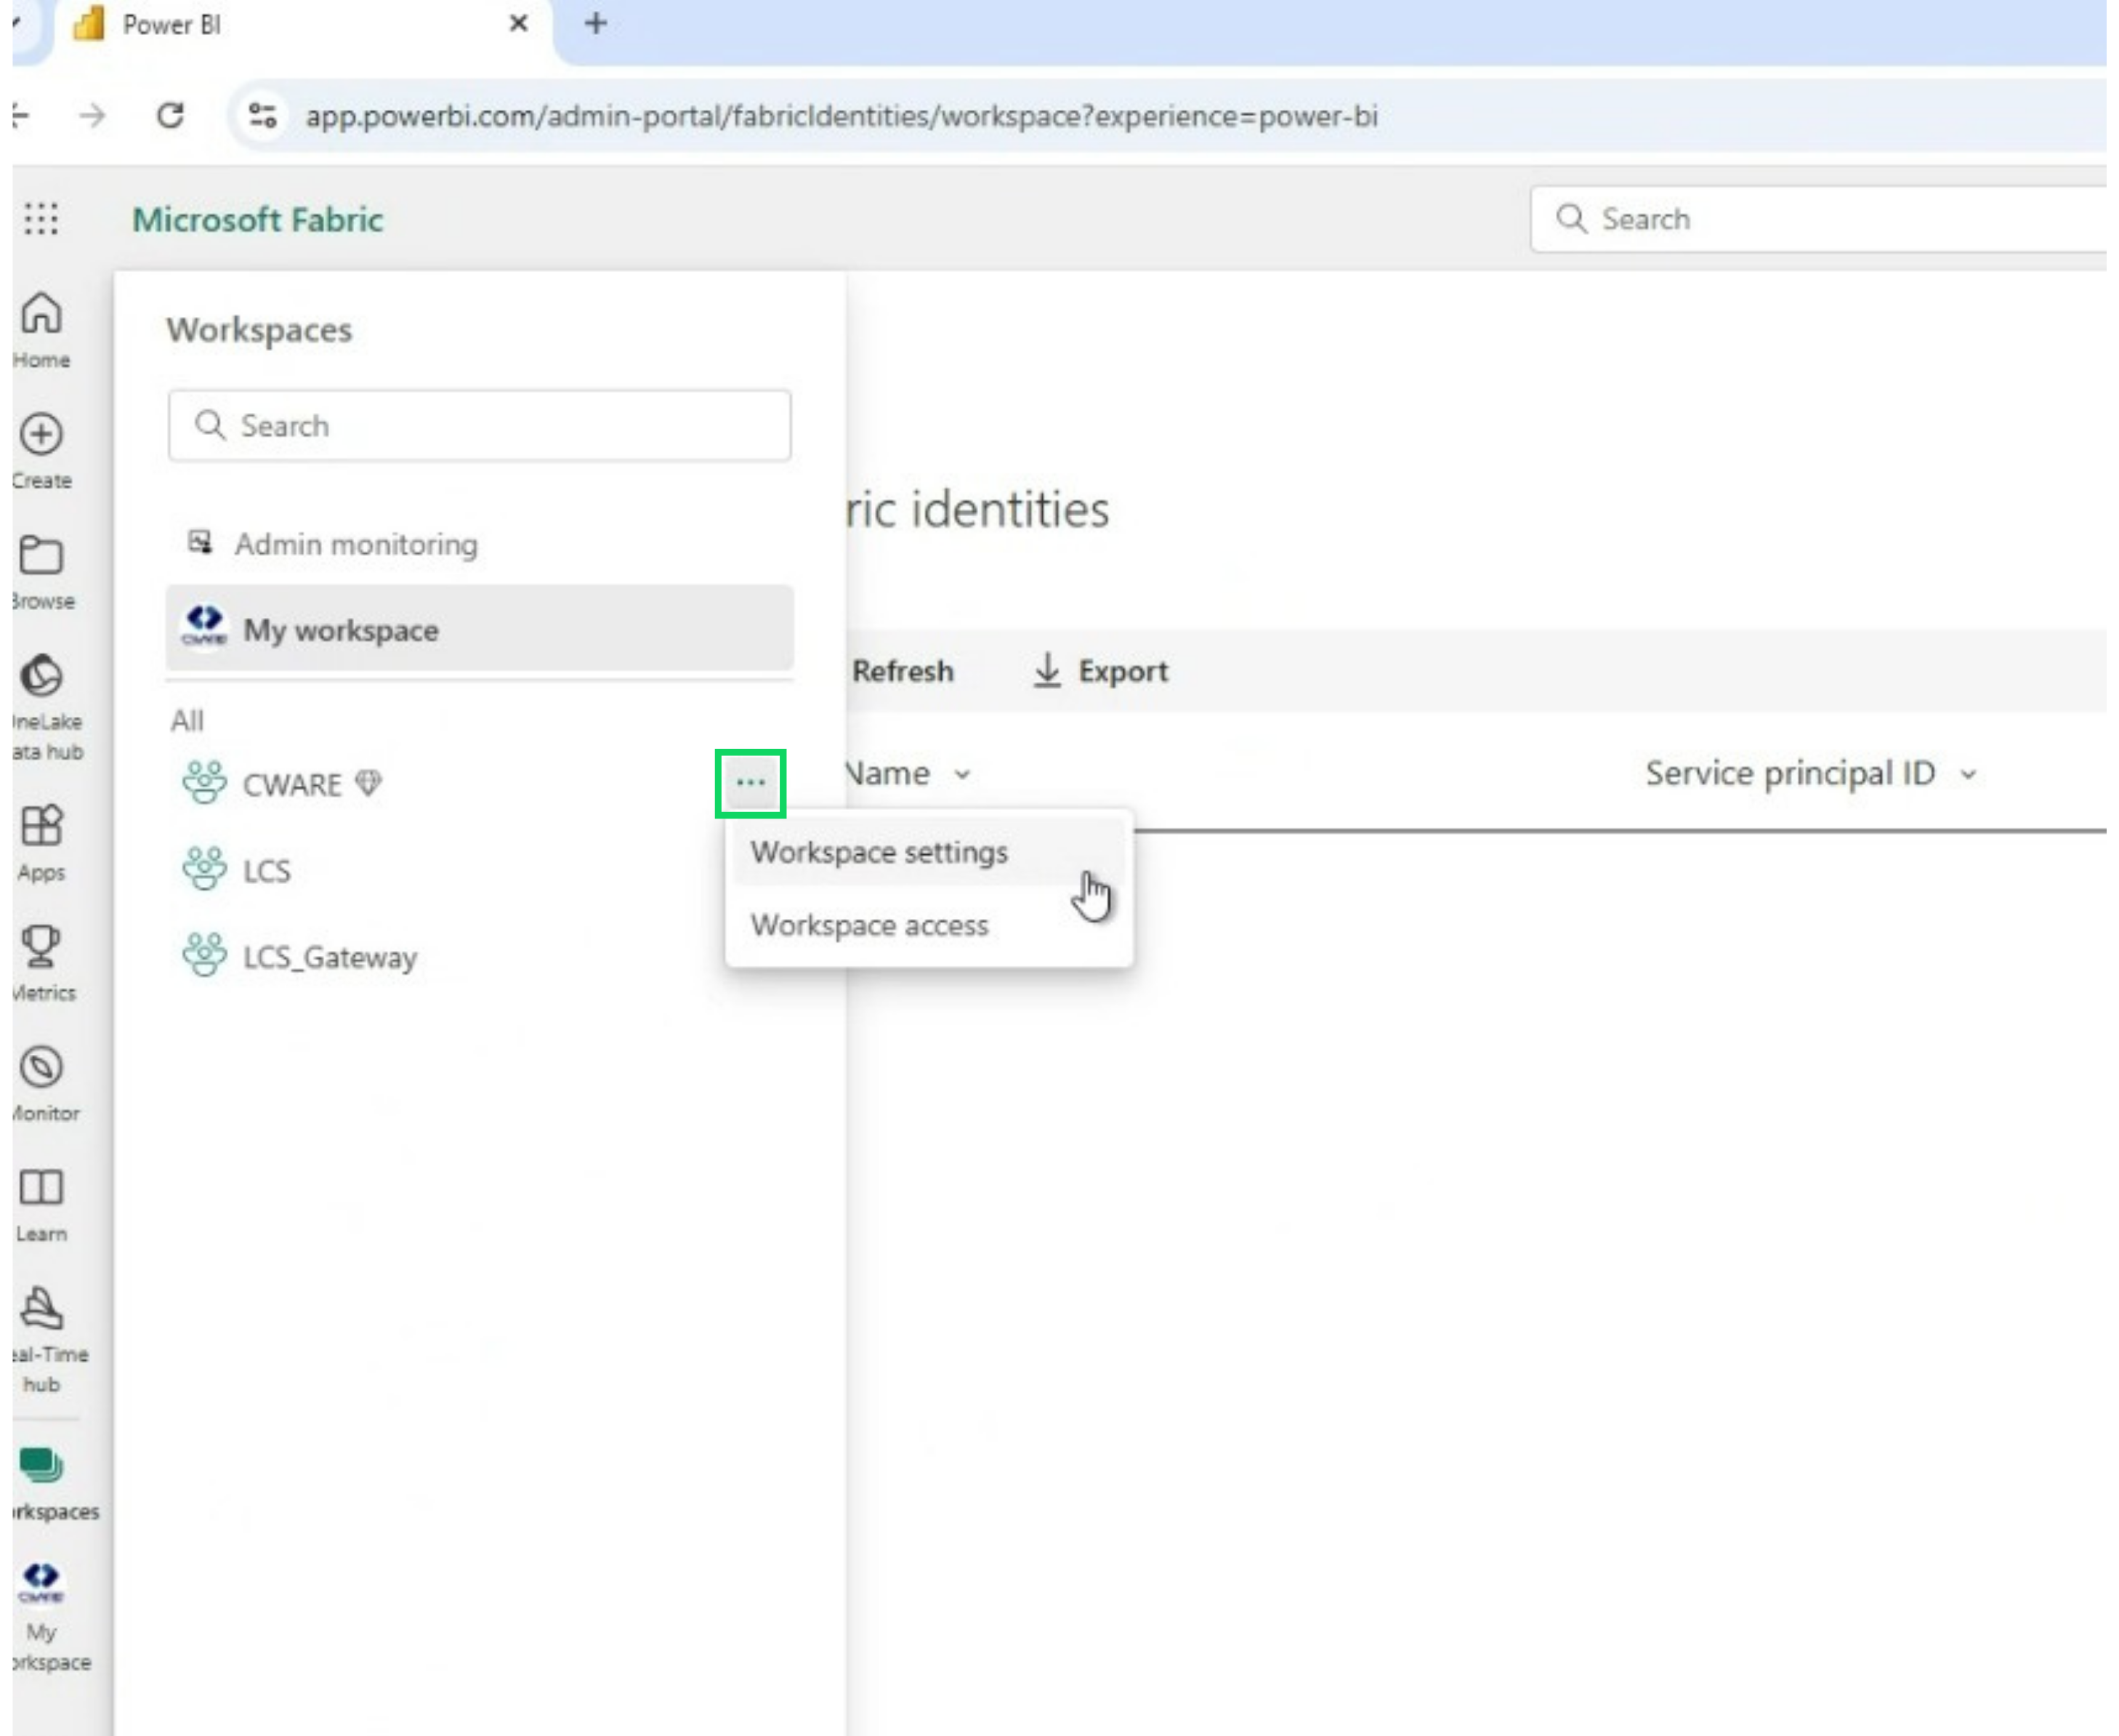The image size is (2119, 1736).
Task: Expand the Name column sort chevron
Action: (x=963, y=775)
